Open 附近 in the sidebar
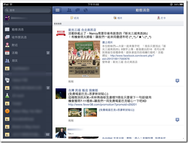 28,45
